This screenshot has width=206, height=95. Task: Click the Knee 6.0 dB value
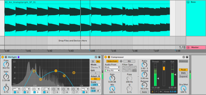coord(173,92)
